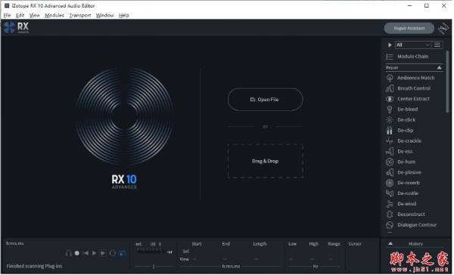This screenshot has height=275, width=454.
Task: Click the module list scrollbar
Action: pyautogui.click(x=448, y=82)
